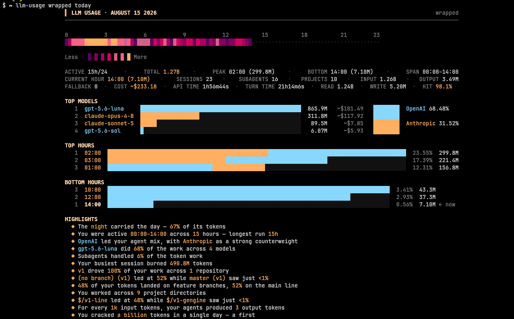The height and width of the screenshot is (319, 514).
Task: Click the 865.9M token value
Action: (x=318, y=109)
